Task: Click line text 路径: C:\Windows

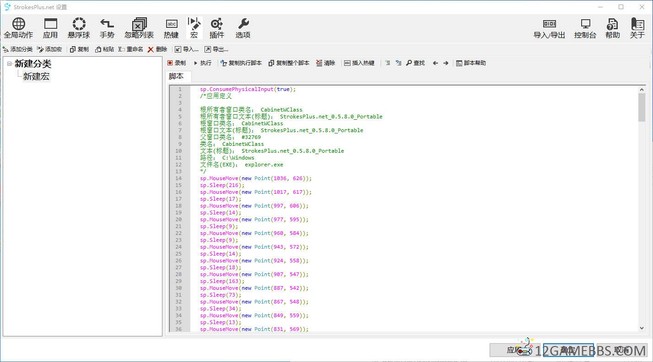Action: click(227, 158)
